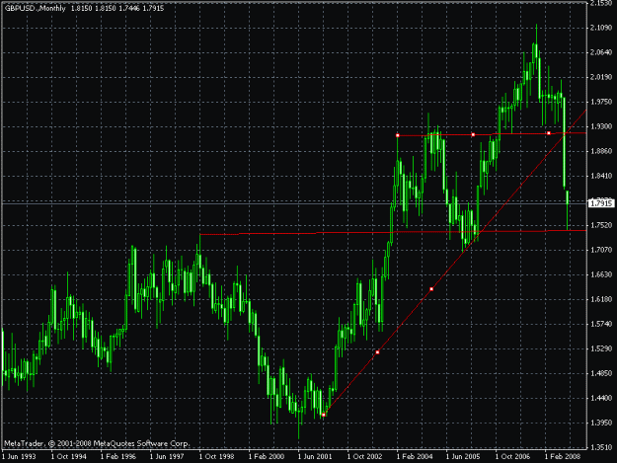
Task: Select the upper anchor point of the rising trendline
Action: (x=431, y=289)
